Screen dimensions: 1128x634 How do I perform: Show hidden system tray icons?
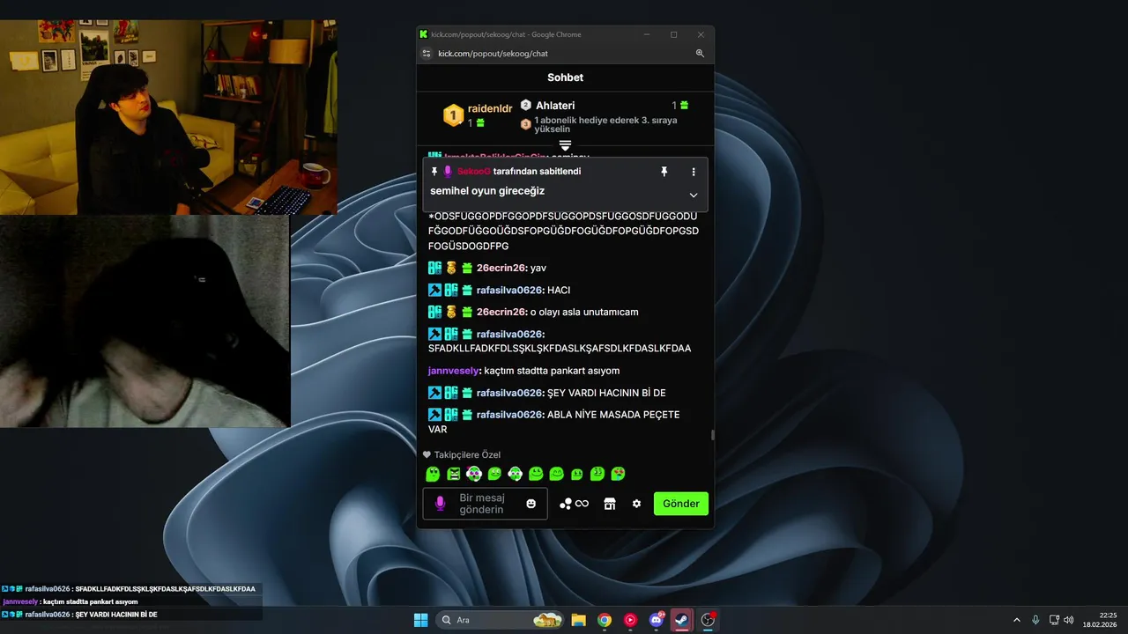point(1016,620)
